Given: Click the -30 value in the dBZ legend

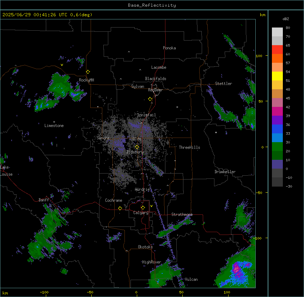Looking at the screenshot, I should pos(289,186).
